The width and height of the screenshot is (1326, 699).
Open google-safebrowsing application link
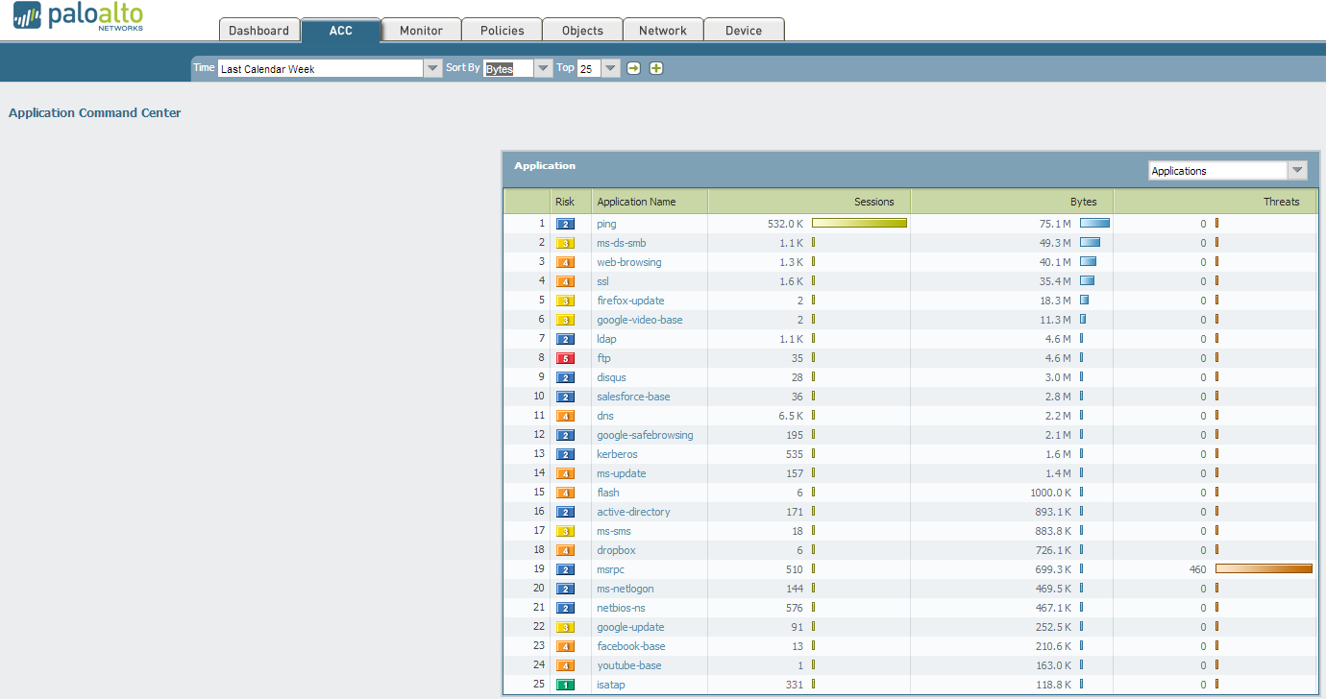pos(645,435)
